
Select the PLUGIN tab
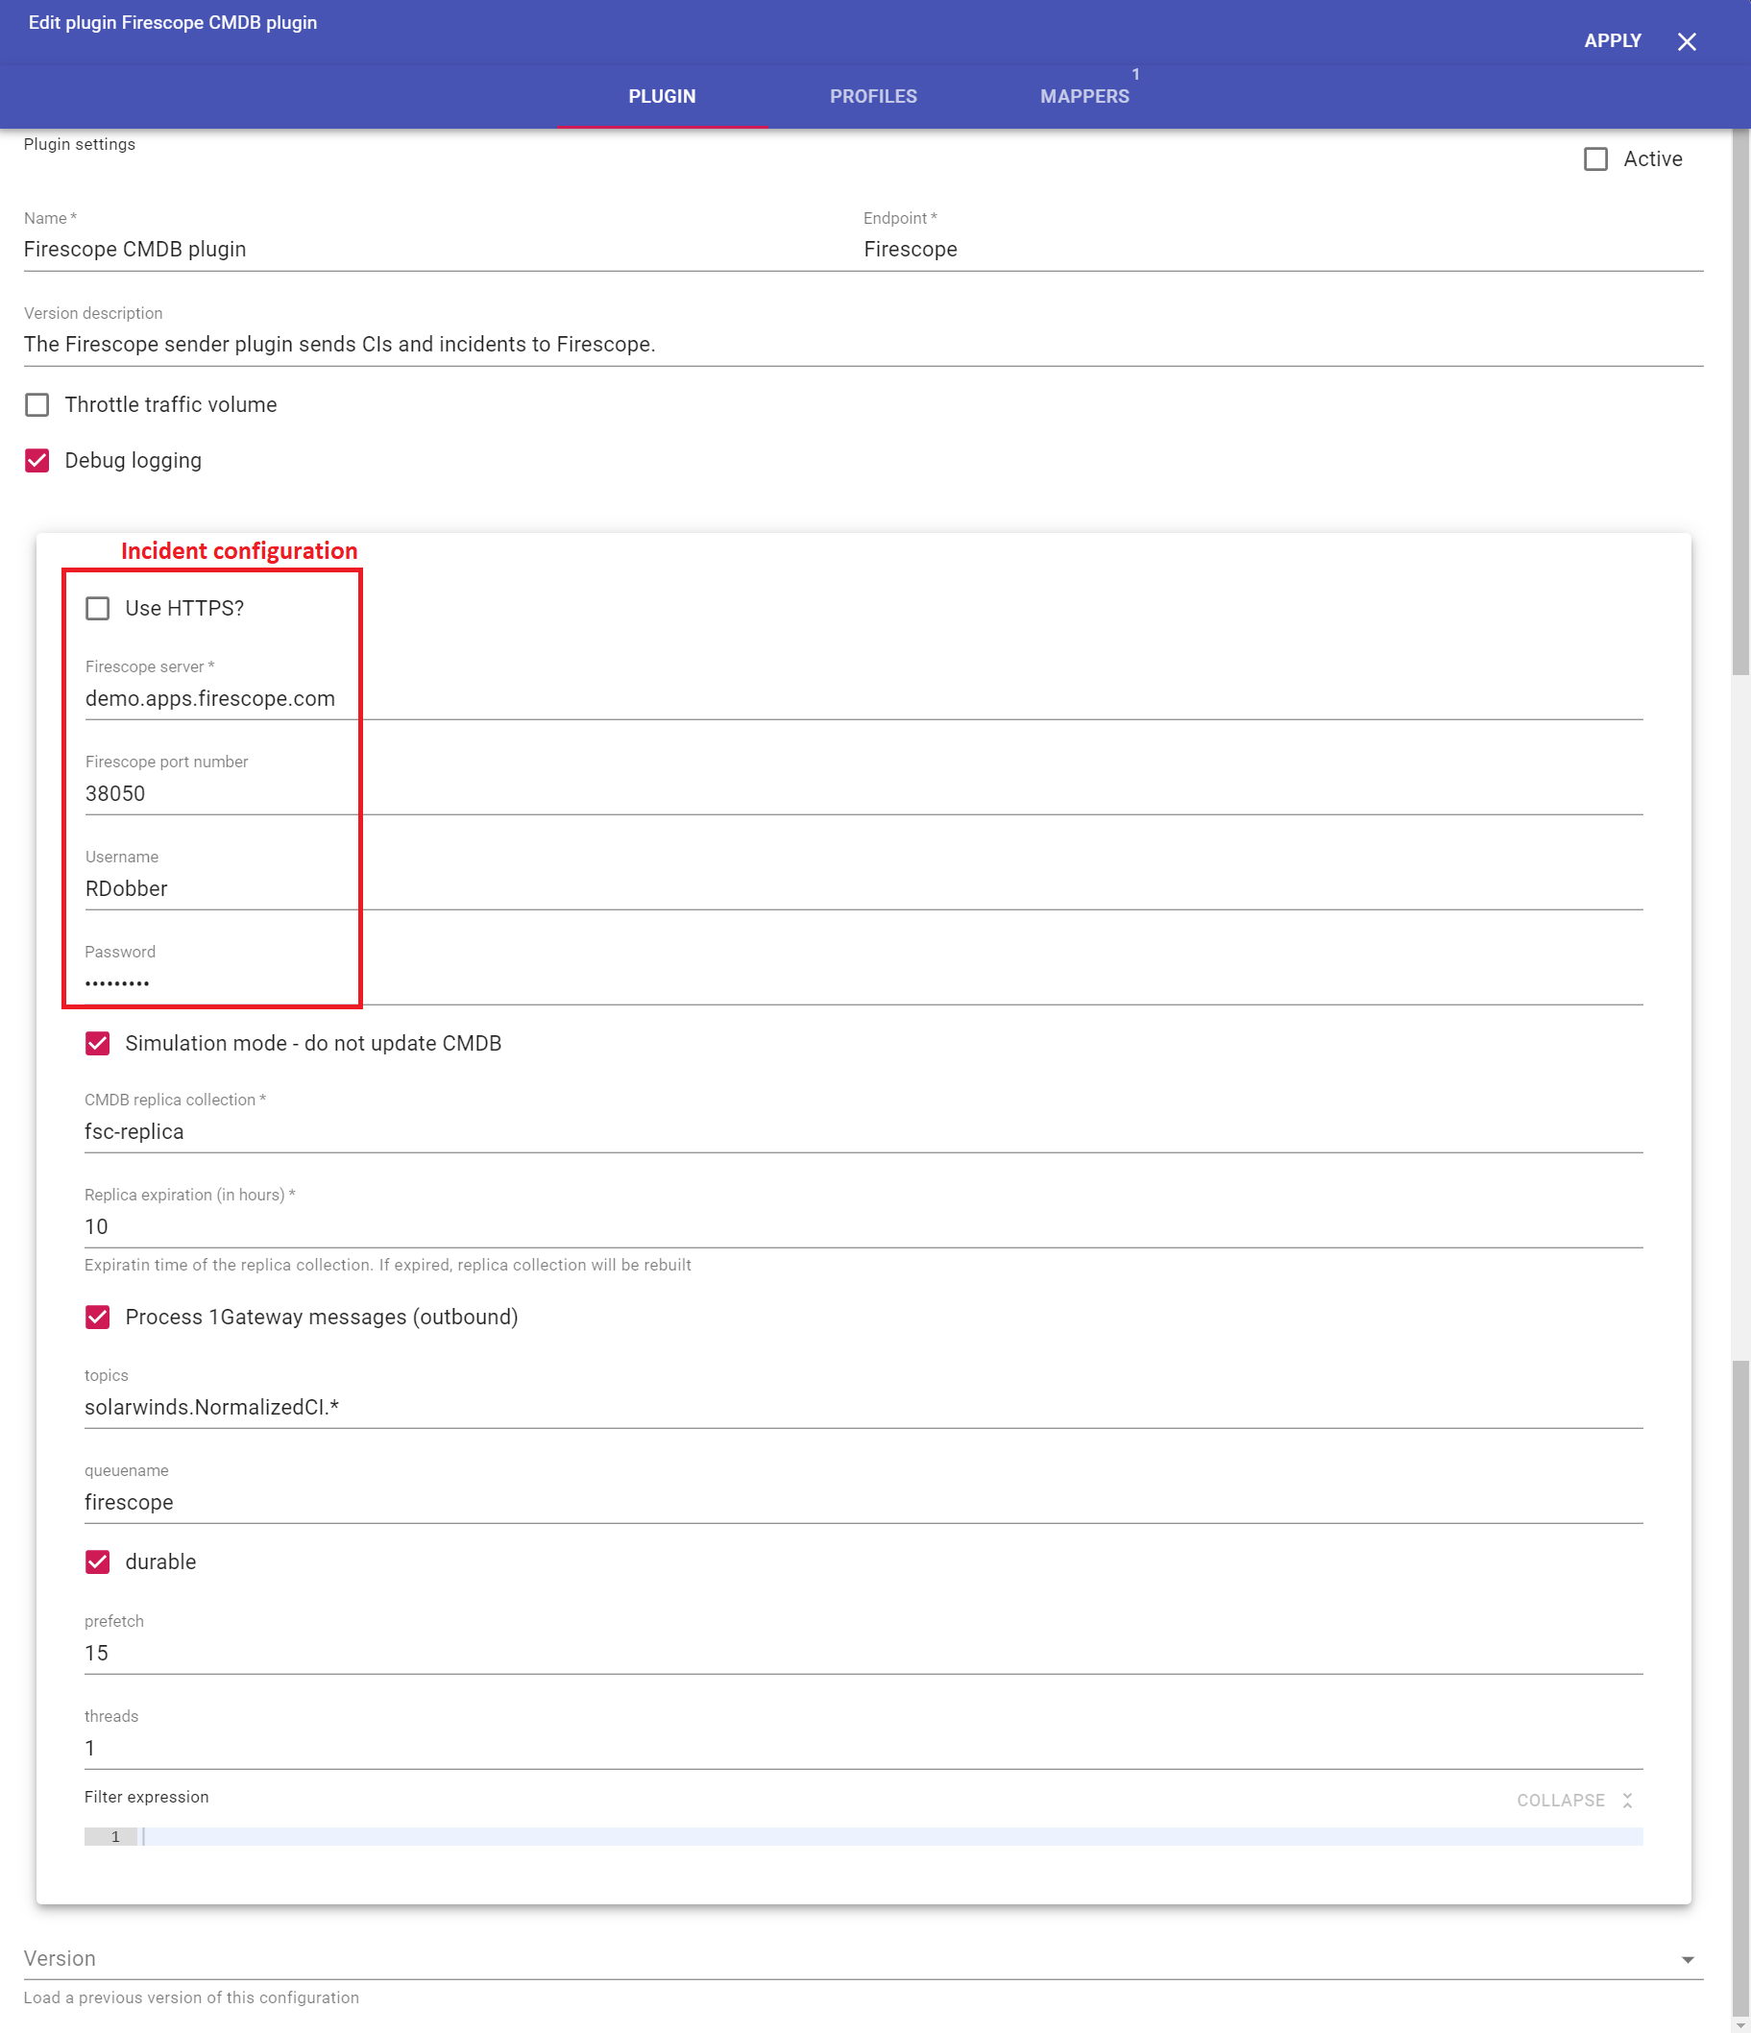(x=662, y=96)
